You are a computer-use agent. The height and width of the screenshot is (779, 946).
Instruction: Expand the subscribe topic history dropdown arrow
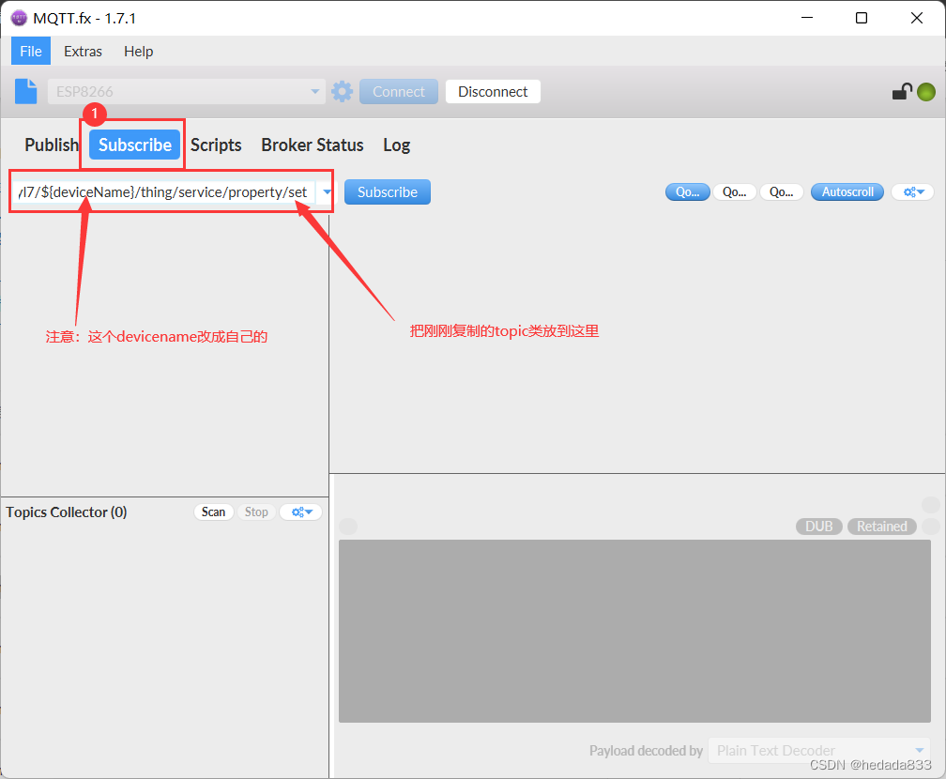(327, 191)
